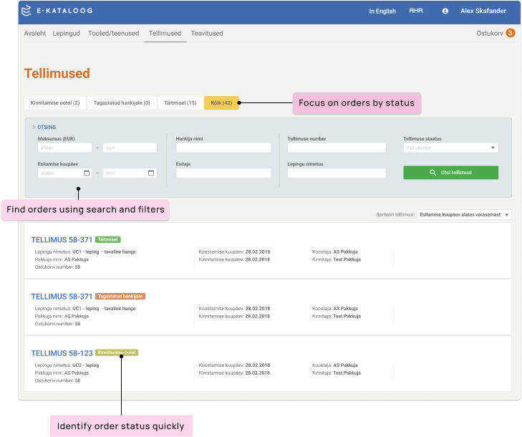The width and height of the screenshot is (522, 437).
Task: Select the Kõik (42) tab
Action: [x=221, y=103]
